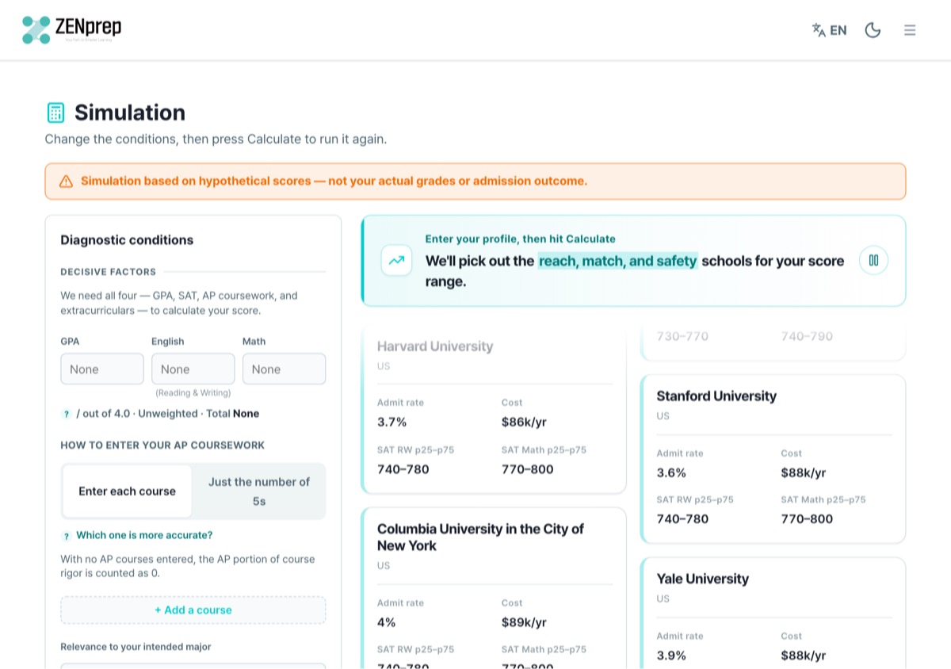Open the Stanford University card
The height and width of the screenshot is (669, 951).
[773, 459]
